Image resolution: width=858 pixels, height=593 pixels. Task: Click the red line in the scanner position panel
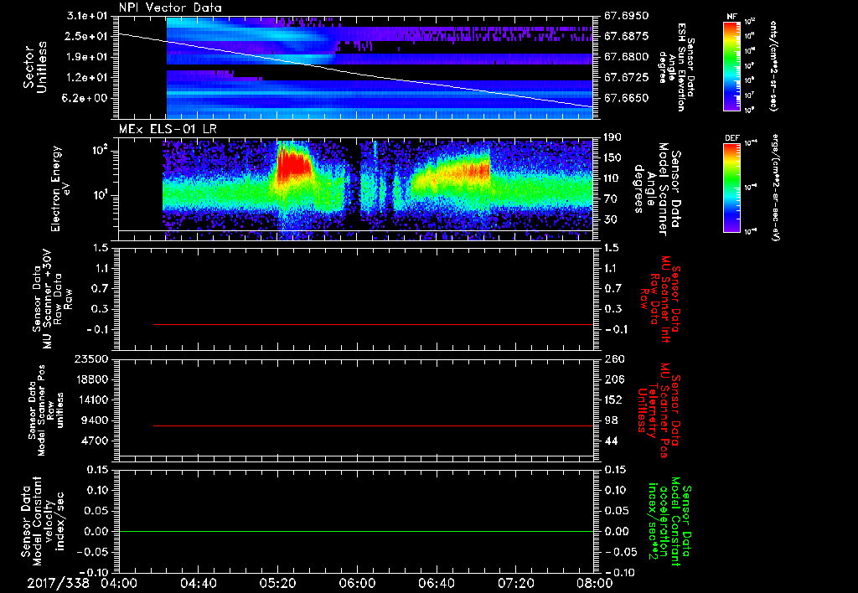373,425
